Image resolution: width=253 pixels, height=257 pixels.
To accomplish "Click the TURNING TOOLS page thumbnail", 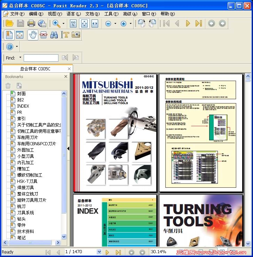I will [x=201, y=221].
